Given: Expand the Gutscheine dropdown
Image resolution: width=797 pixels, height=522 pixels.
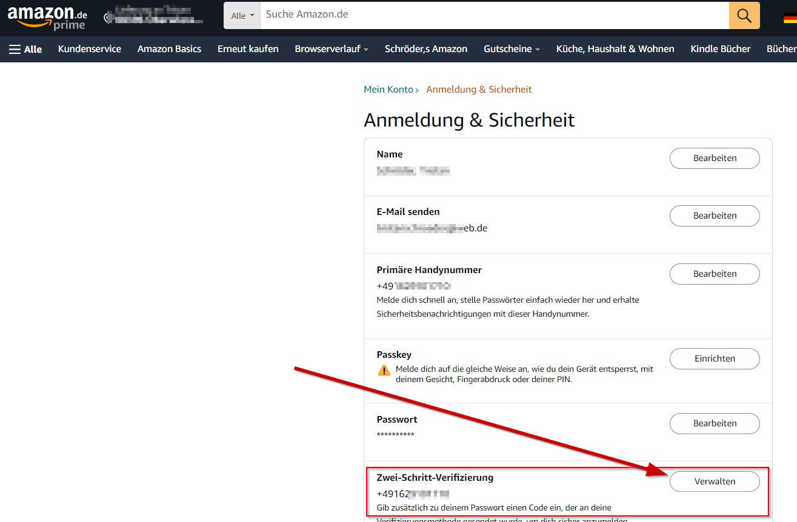Looking at the screenshot, I should pos(512,49).
